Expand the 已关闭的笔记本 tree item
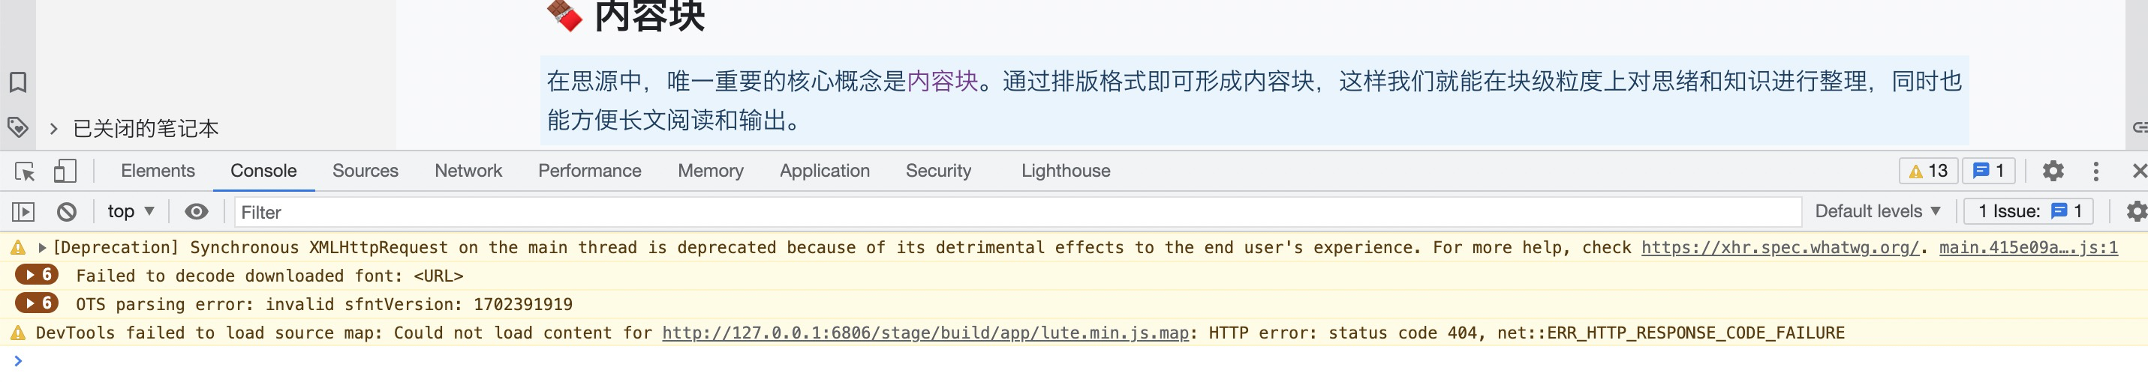The width and height of the screenshot is (2148, 382). [x=53, y=129]
